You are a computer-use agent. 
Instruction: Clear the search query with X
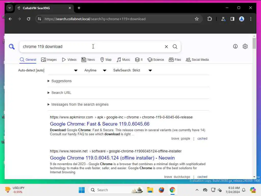pyautogui.click(x=166, y=47)
